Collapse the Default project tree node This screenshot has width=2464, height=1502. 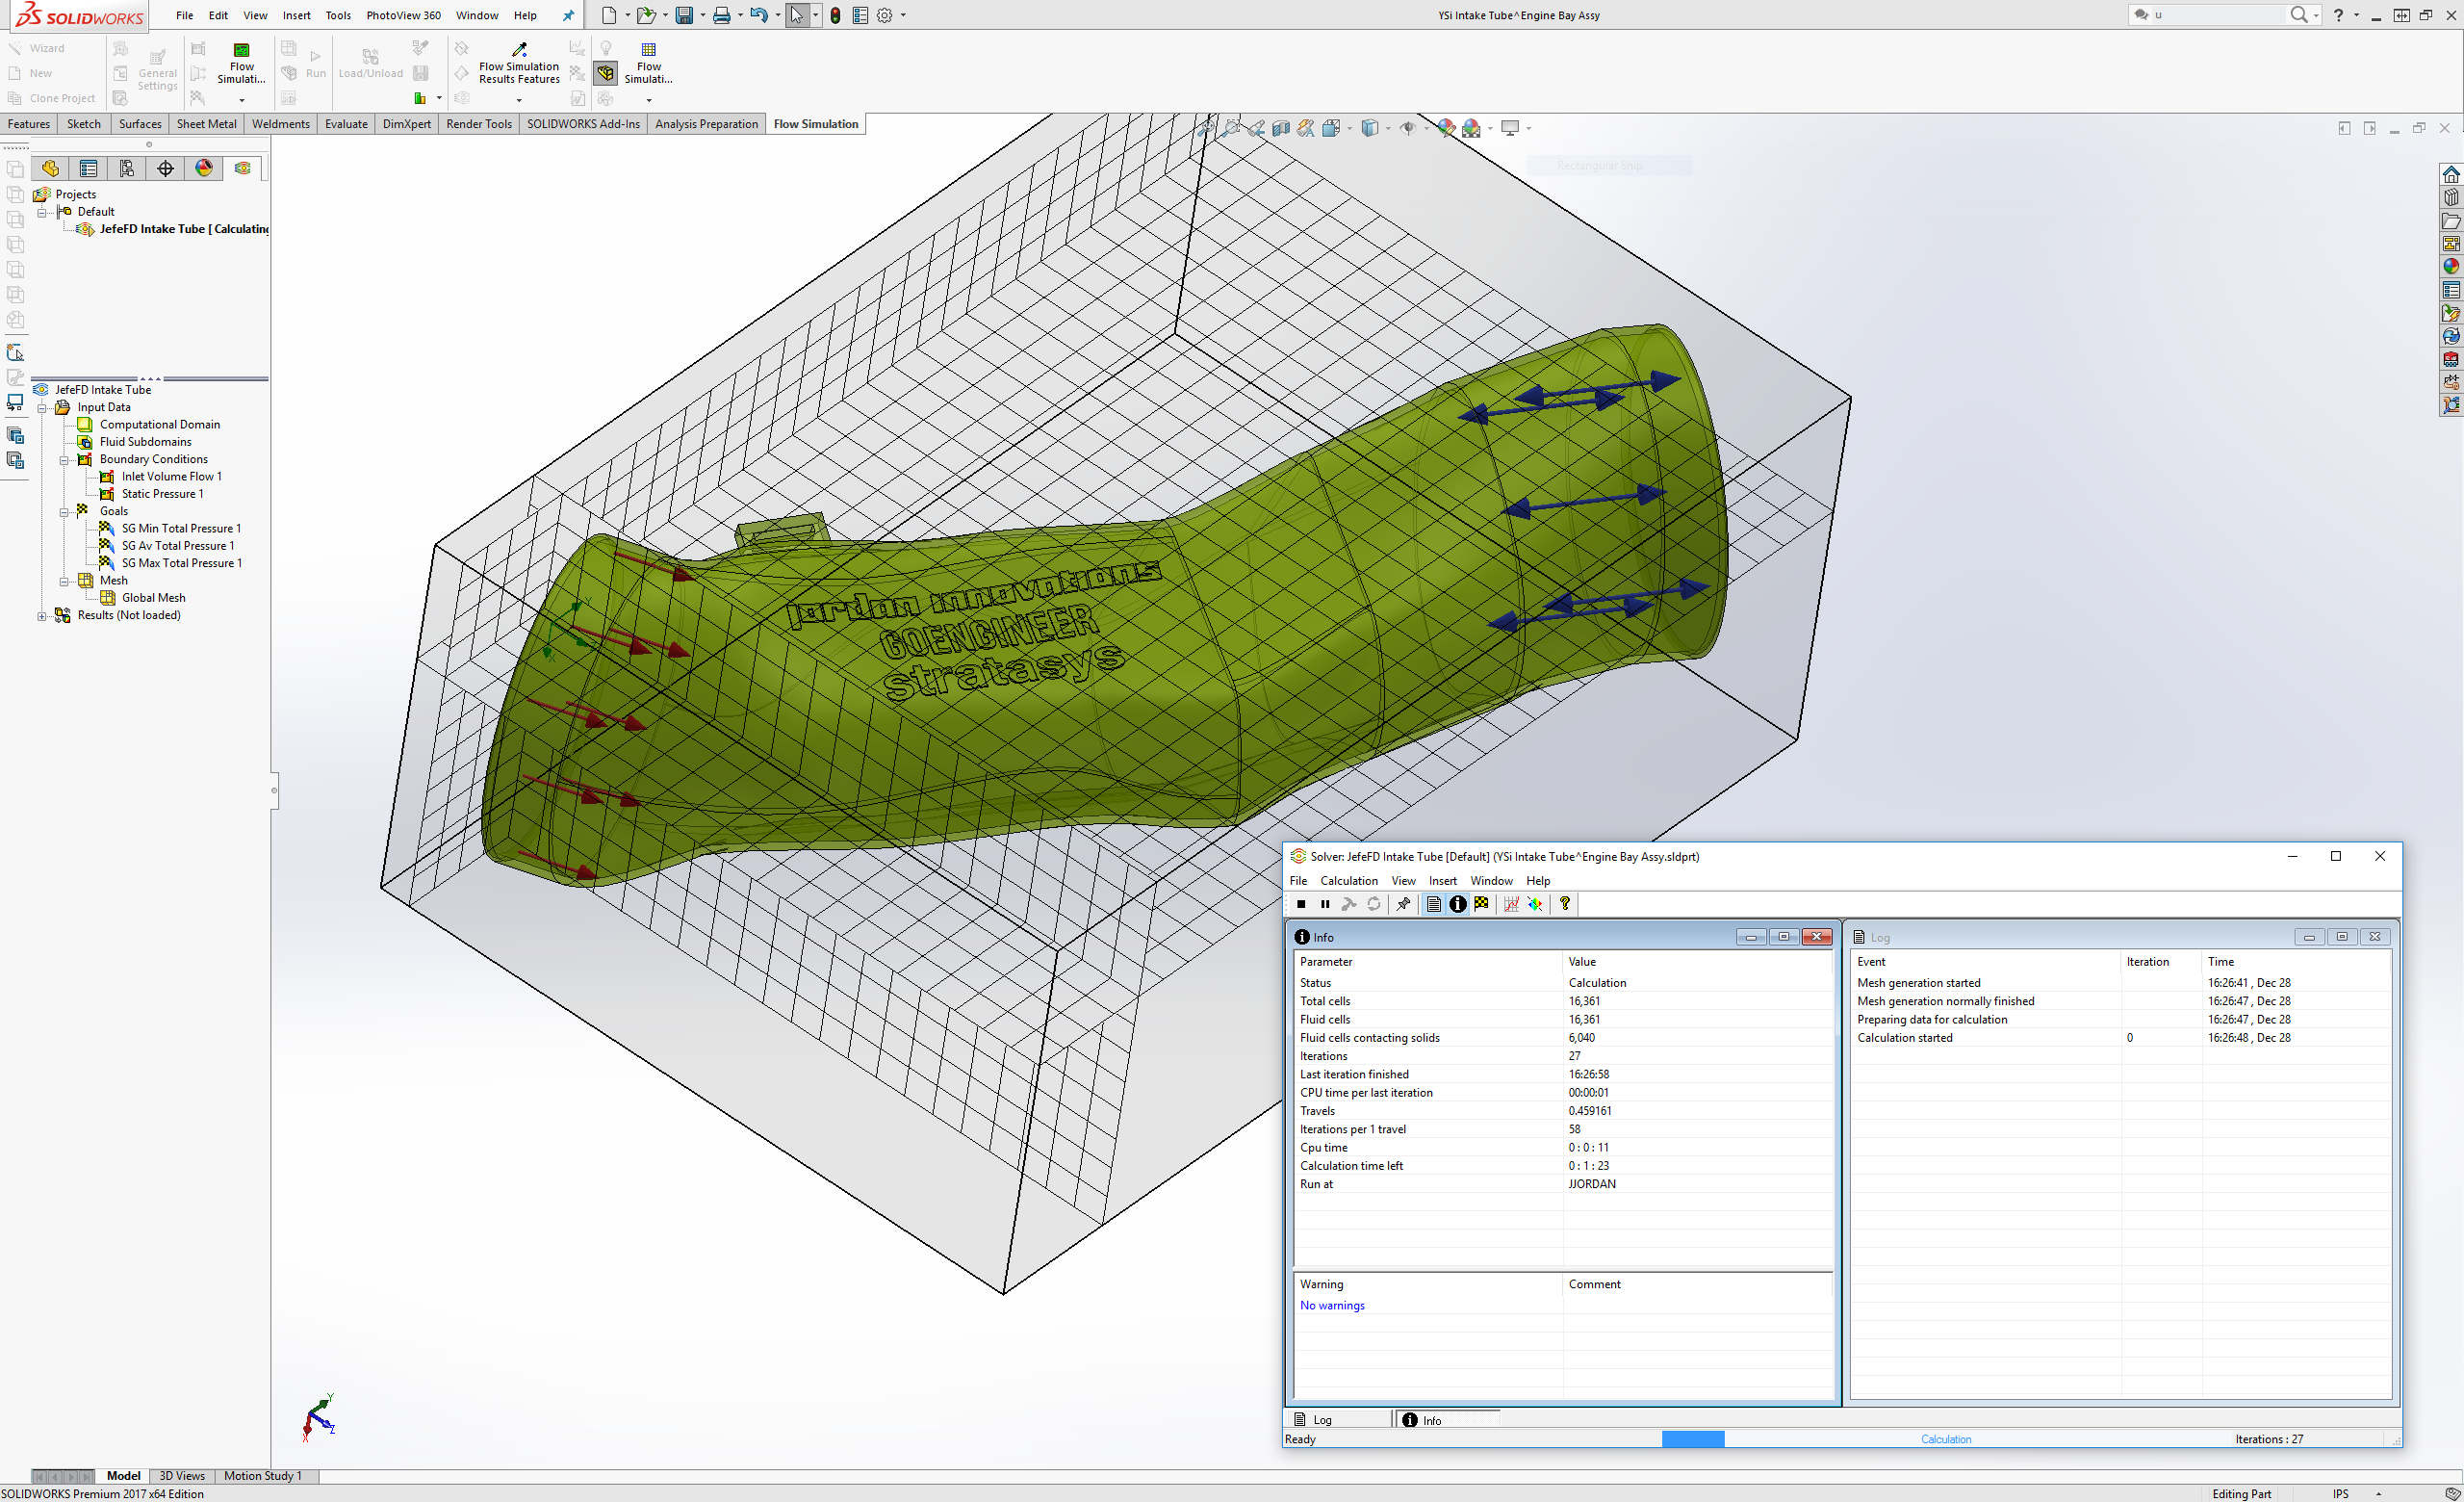42,212
